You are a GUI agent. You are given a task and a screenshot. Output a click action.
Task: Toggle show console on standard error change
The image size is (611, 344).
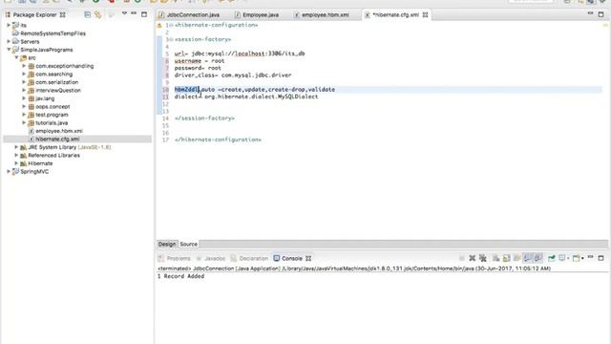coord(538,258)
